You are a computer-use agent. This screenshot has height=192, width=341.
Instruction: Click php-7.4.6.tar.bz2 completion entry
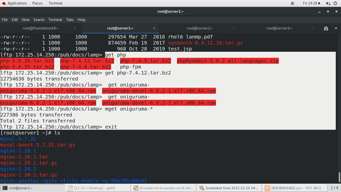point(86,67)
